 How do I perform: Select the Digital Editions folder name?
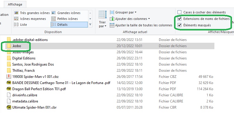tap(24, 58)
